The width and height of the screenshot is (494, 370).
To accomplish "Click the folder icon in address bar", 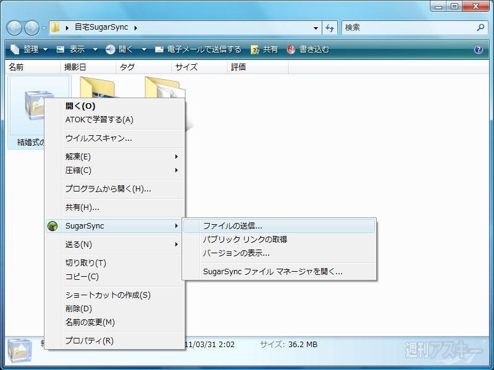I will pos(55,27).
